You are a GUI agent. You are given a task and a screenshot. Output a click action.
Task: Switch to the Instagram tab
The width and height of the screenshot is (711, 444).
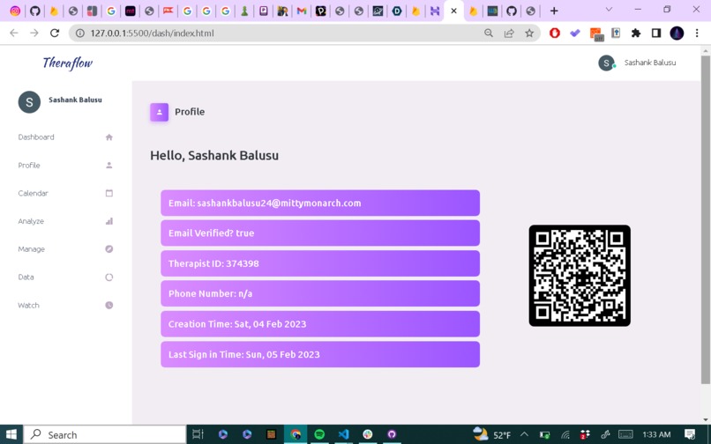click(x=15, y=11)
